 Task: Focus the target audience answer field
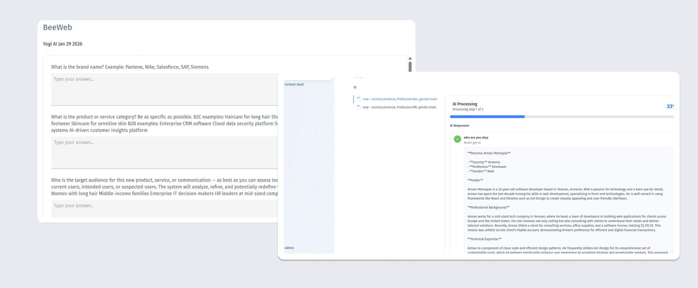(165, 208)
